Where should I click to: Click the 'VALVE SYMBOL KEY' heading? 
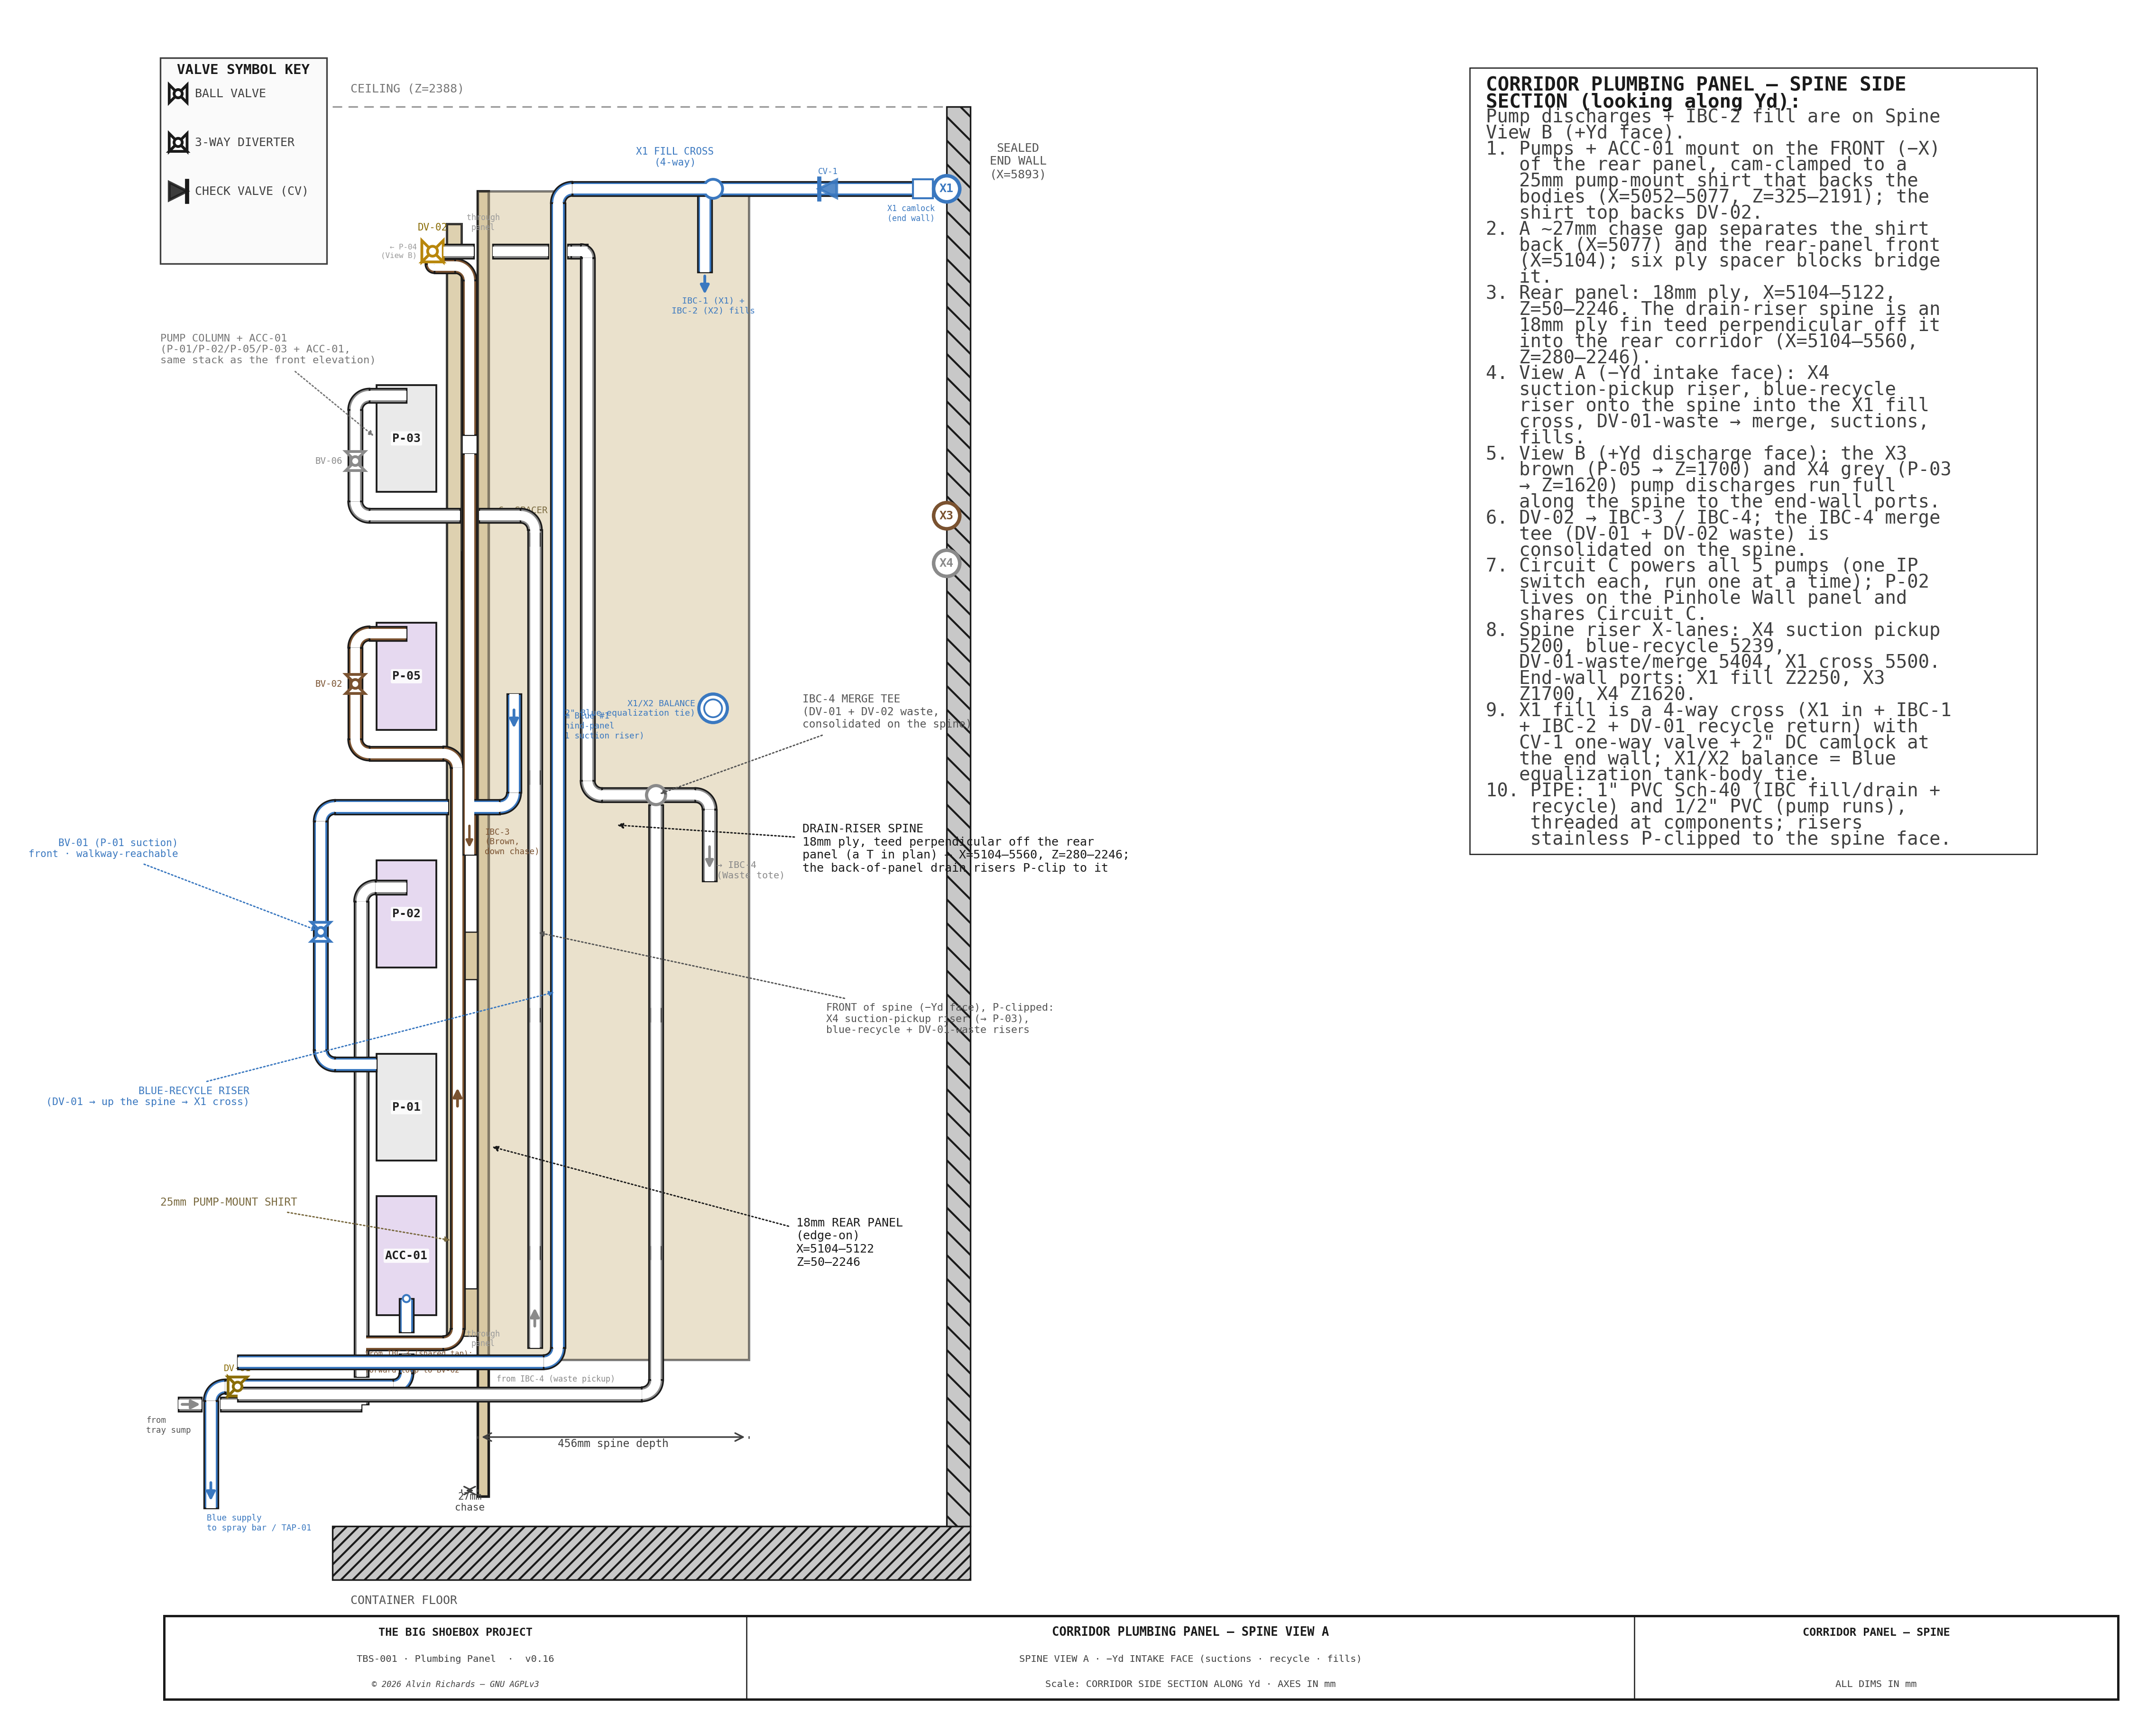[243, 70]
